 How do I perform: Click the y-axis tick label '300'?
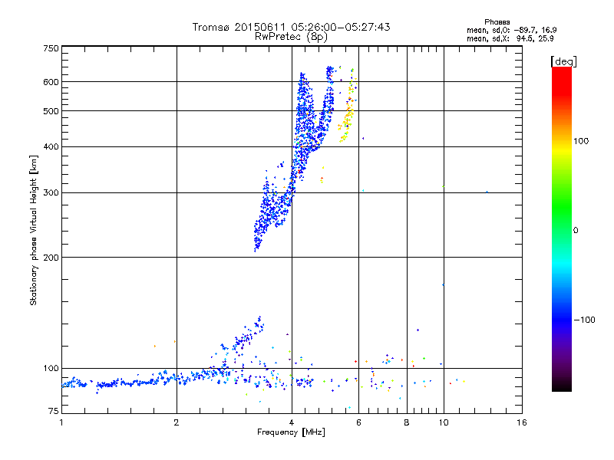(x=51, y=193)
